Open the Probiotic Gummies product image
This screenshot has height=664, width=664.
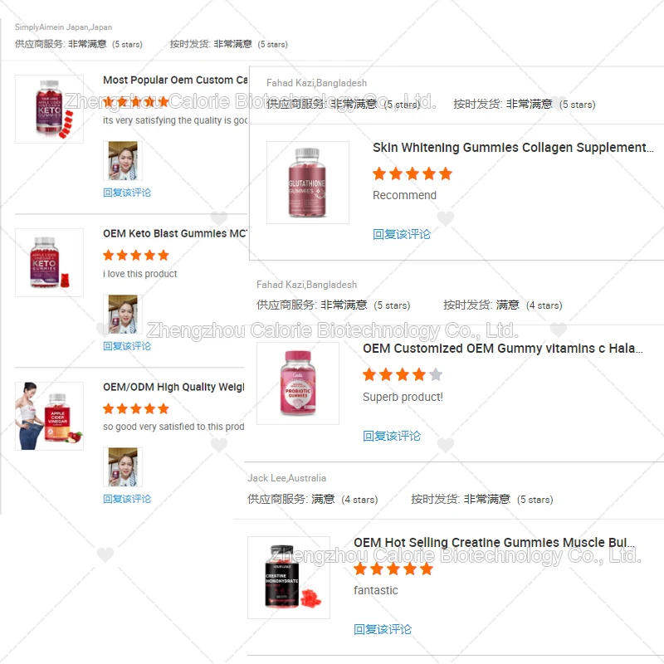click(x=298, y=383)
